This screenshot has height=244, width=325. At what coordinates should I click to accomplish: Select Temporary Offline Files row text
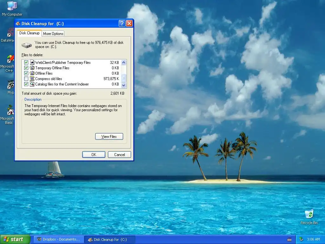pyautogui.click(x=52, y=68)
